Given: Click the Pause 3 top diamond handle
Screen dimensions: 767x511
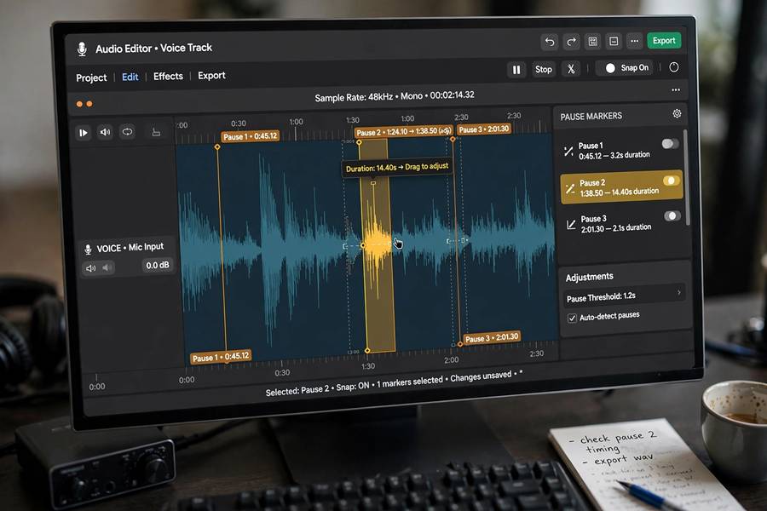Looking at the screenshot, I should click(x=453, y=140).
